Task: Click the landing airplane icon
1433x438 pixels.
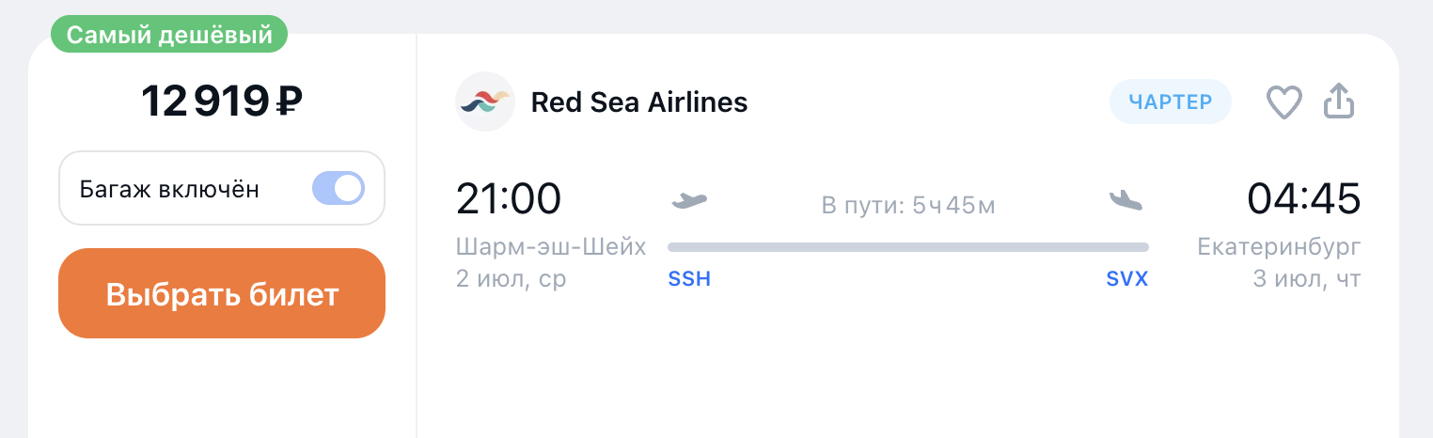Action: [x=1126, y=199]
